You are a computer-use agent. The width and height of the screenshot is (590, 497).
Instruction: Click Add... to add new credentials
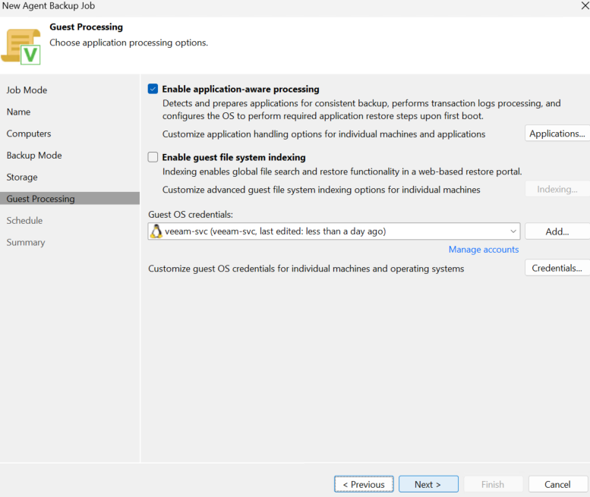point(557,231)
